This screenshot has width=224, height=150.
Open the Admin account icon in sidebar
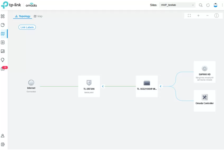[3, 136]
